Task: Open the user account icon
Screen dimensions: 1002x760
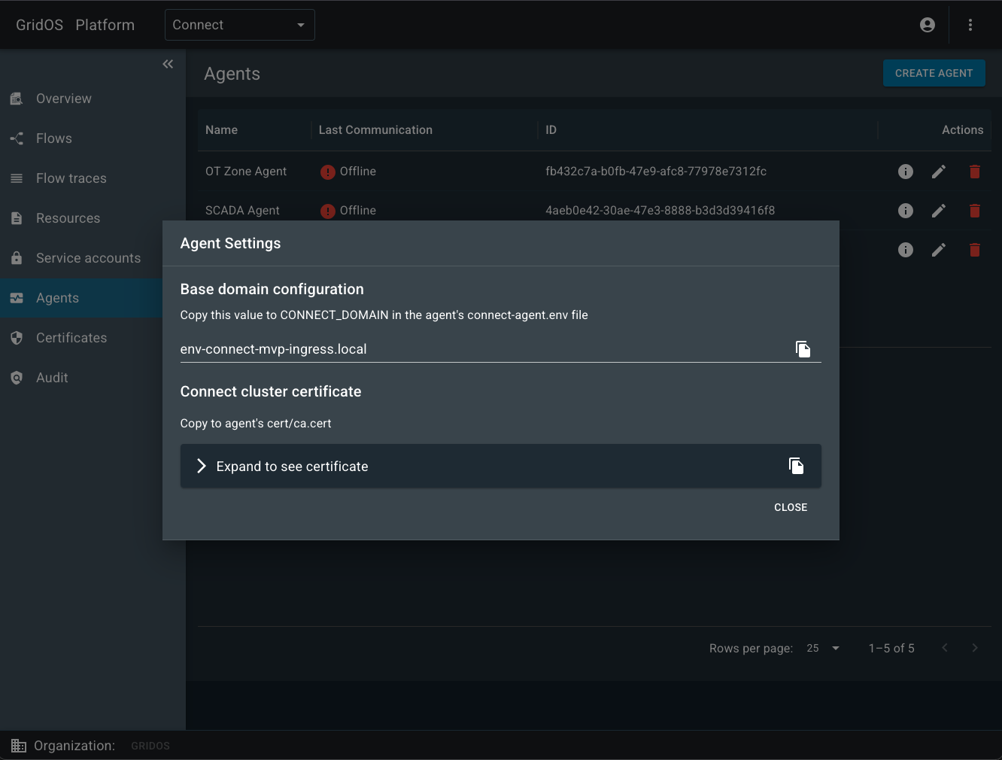Action: pyautogui.click(x=928, y=25)
